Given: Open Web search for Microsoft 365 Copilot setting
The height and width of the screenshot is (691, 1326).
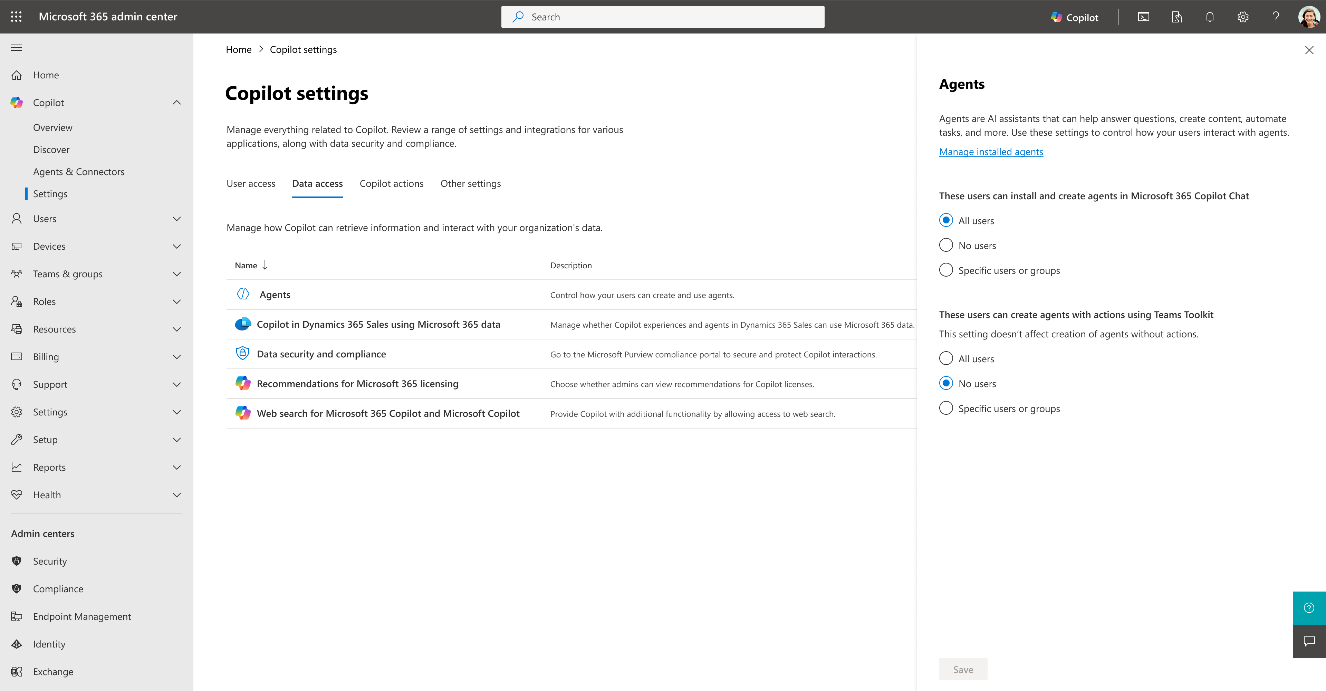Looking at the screenshot, I should pyautogui.click(x=388, y=413).
